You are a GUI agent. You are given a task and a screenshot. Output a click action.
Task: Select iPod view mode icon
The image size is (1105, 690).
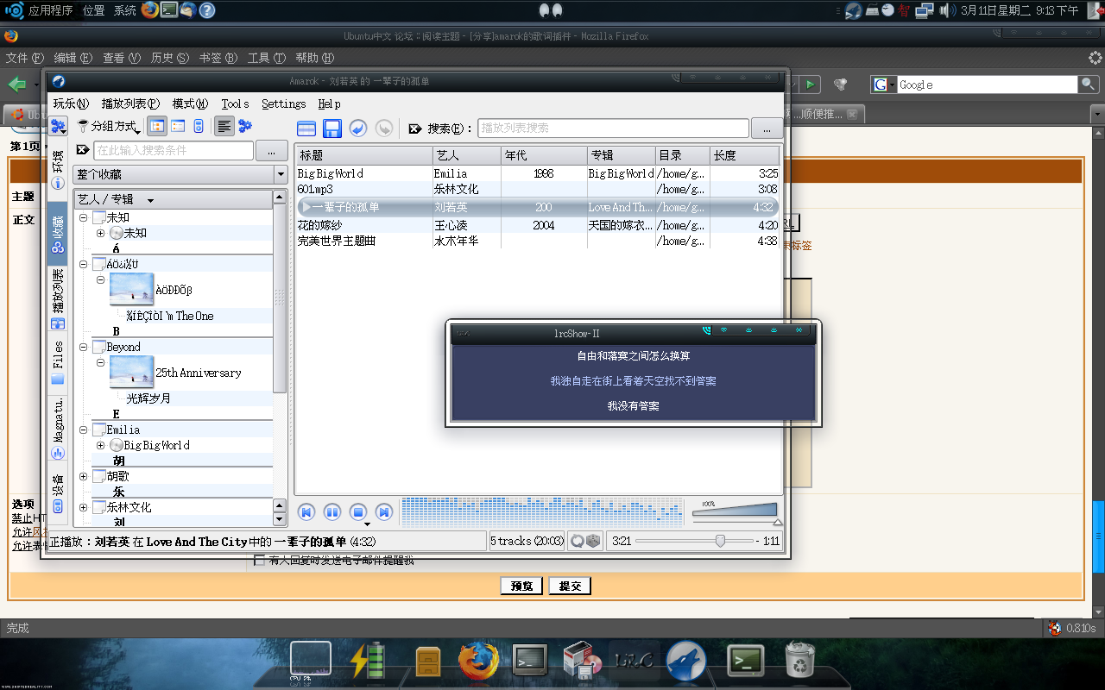(198, 127)
